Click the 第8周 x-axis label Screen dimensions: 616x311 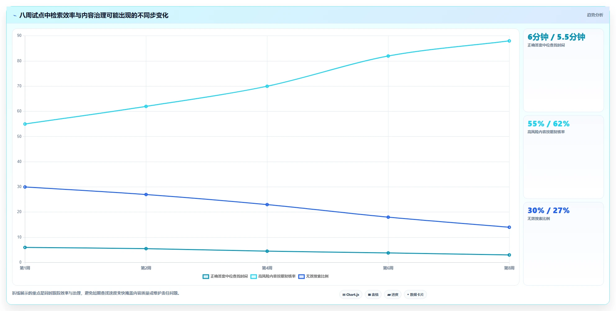point(509,268)
